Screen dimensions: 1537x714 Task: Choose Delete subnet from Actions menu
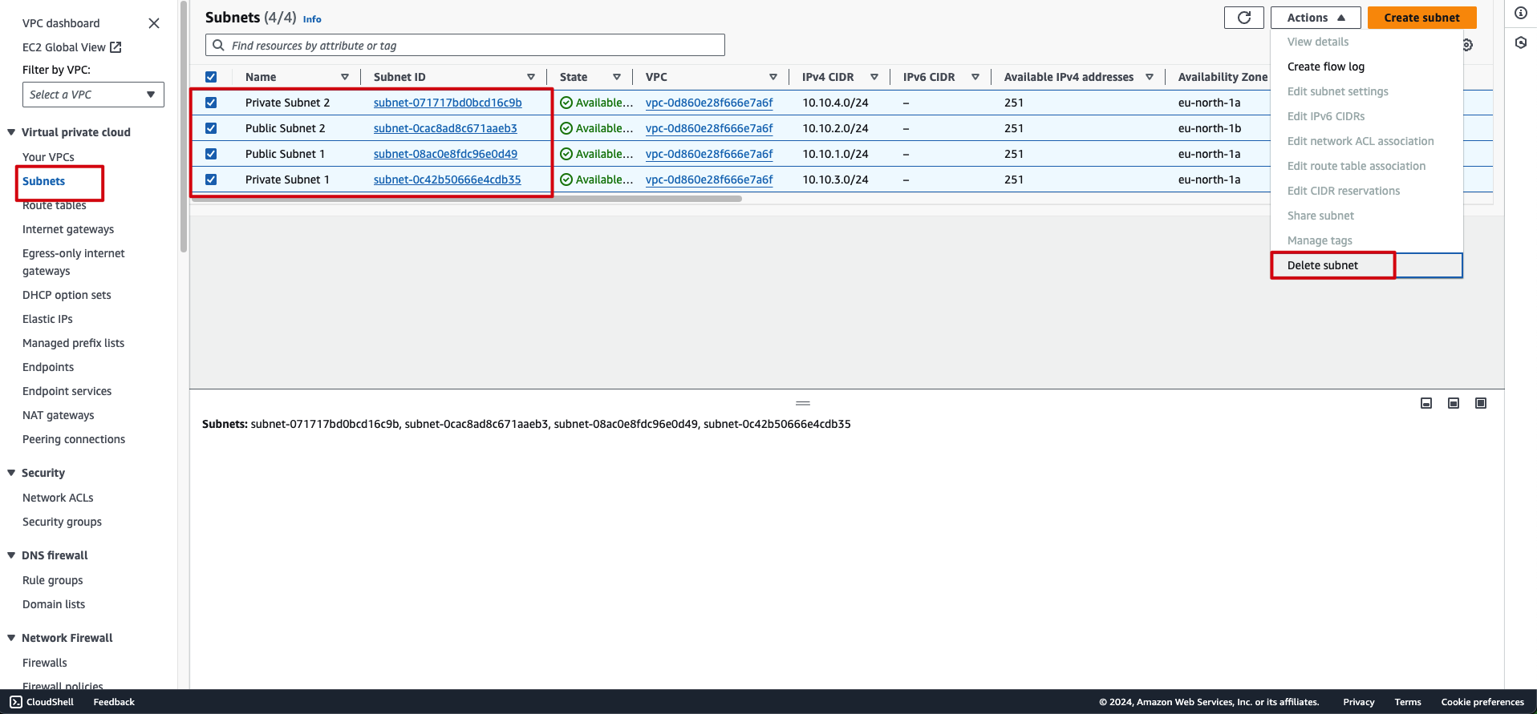coord(1323,265)
